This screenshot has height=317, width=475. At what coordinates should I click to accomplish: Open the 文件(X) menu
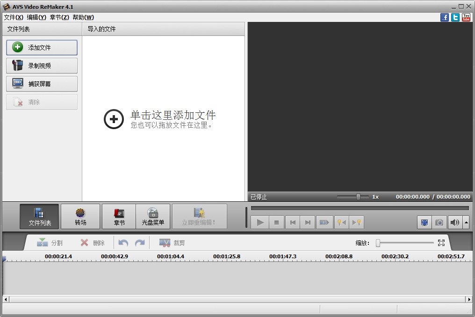point(14,17)
